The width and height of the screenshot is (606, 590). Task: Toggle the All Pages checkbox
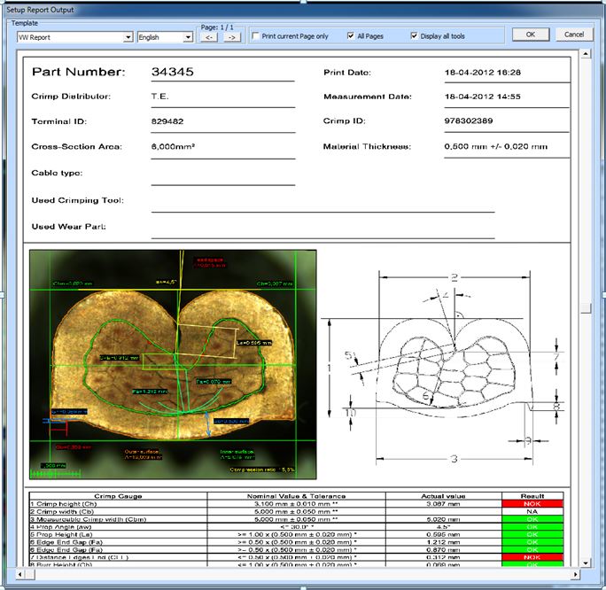tap(351, 36)
